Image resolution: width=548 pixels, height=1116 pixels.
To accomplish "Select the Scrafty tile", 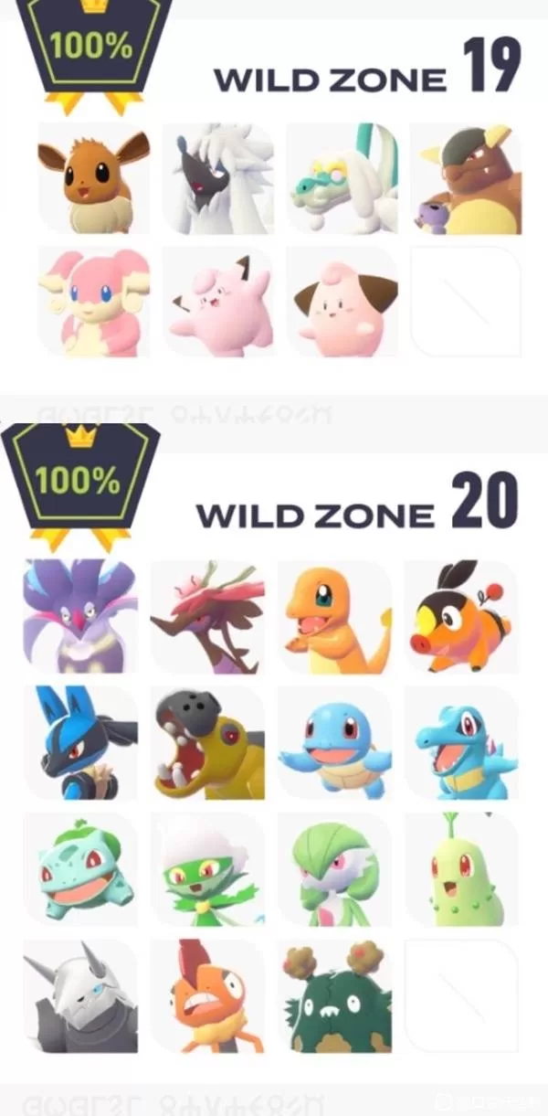I will click(208, 995).
